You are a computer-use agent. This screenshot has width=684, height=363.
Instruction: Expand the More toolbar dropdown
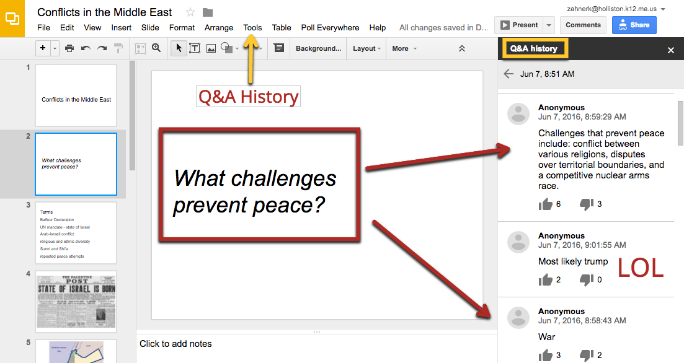404,48
